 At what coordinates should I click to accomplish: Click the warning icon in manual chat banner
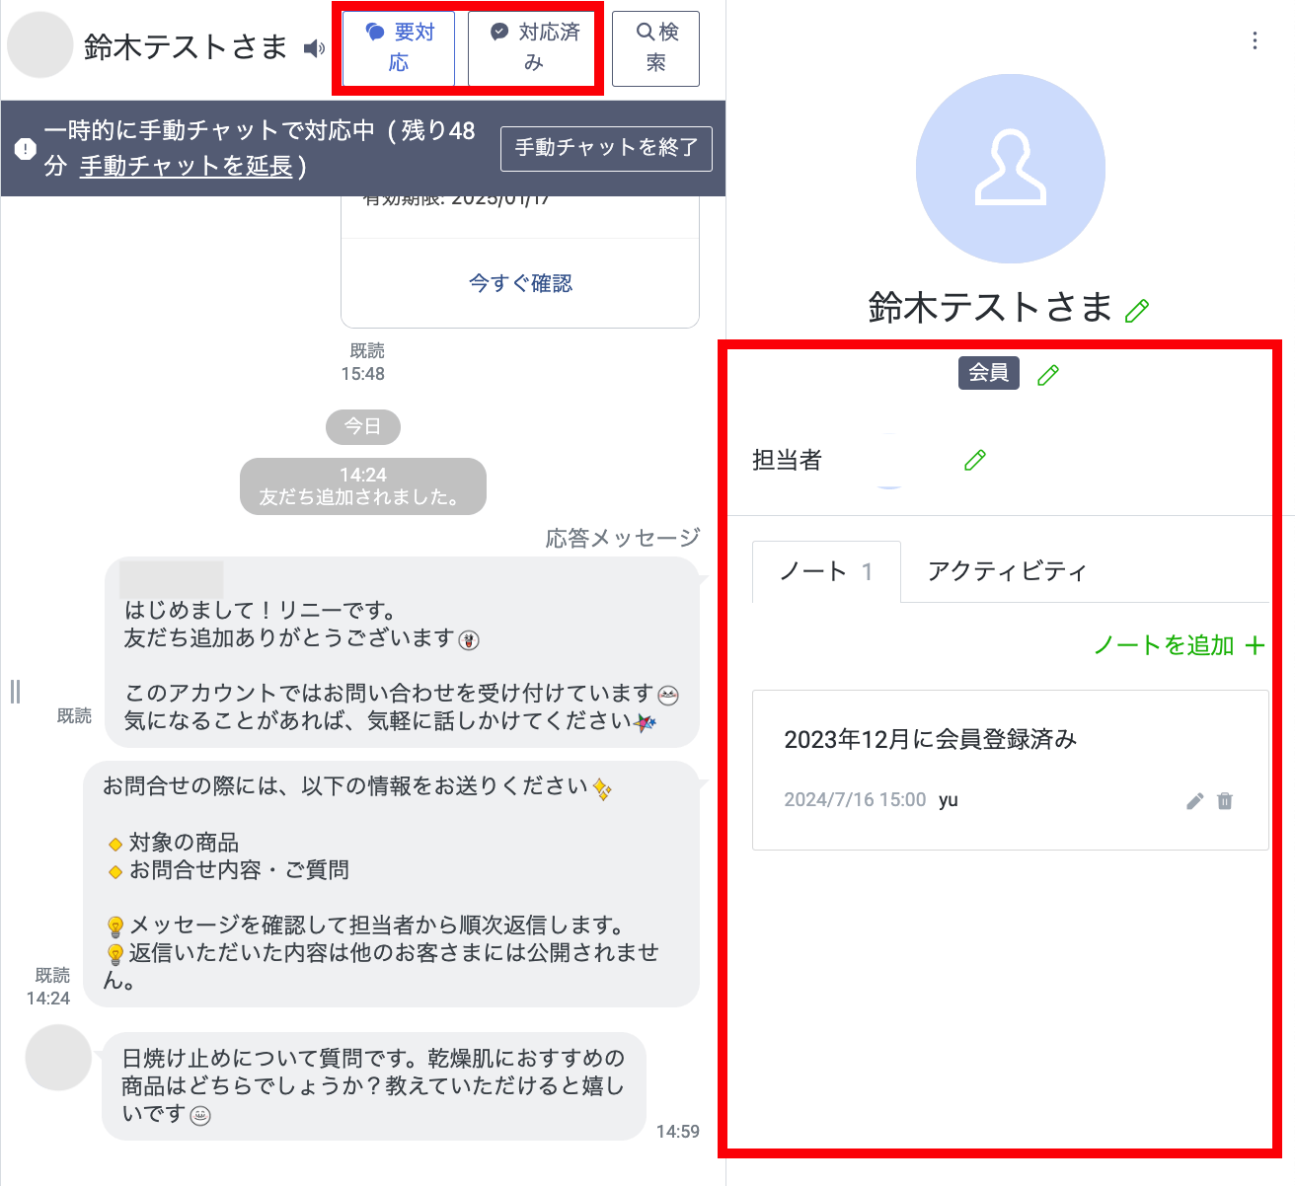pos(26,149)
